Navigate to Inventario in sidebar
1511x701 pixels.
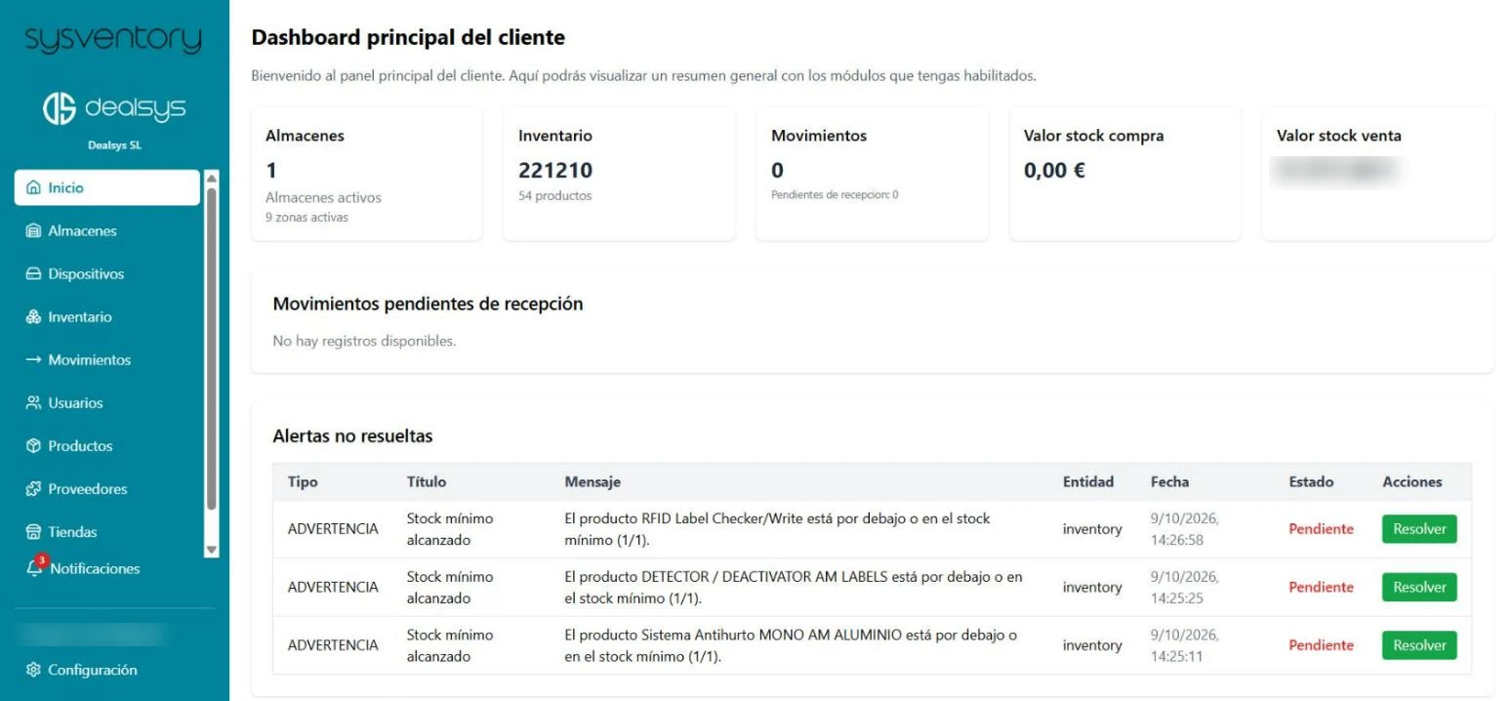(x=106, y=317)
